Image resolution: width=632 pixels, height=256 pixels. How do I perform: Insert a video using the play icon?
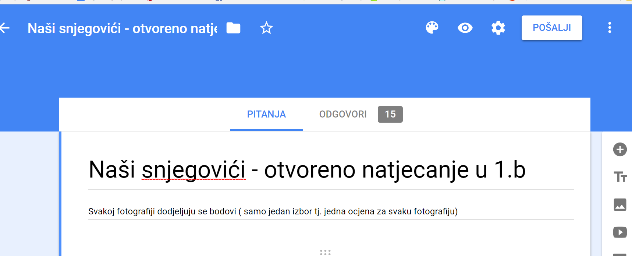pyautogui.click(x=620, y=232)
